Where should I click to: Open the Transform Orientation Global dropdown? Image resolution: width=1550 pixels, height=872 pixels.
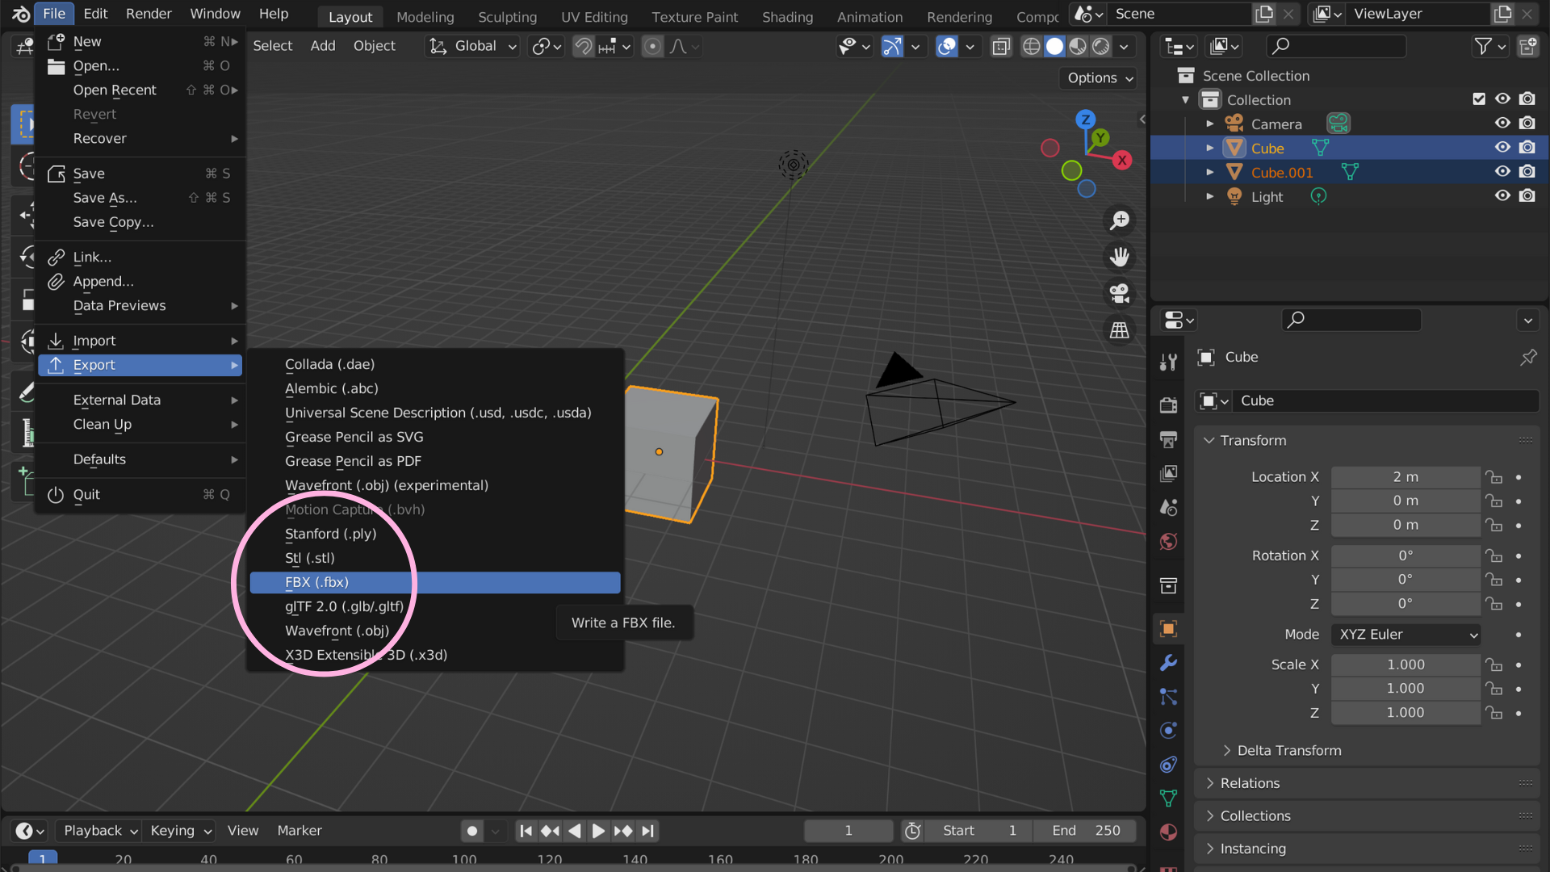click(472, 46)
